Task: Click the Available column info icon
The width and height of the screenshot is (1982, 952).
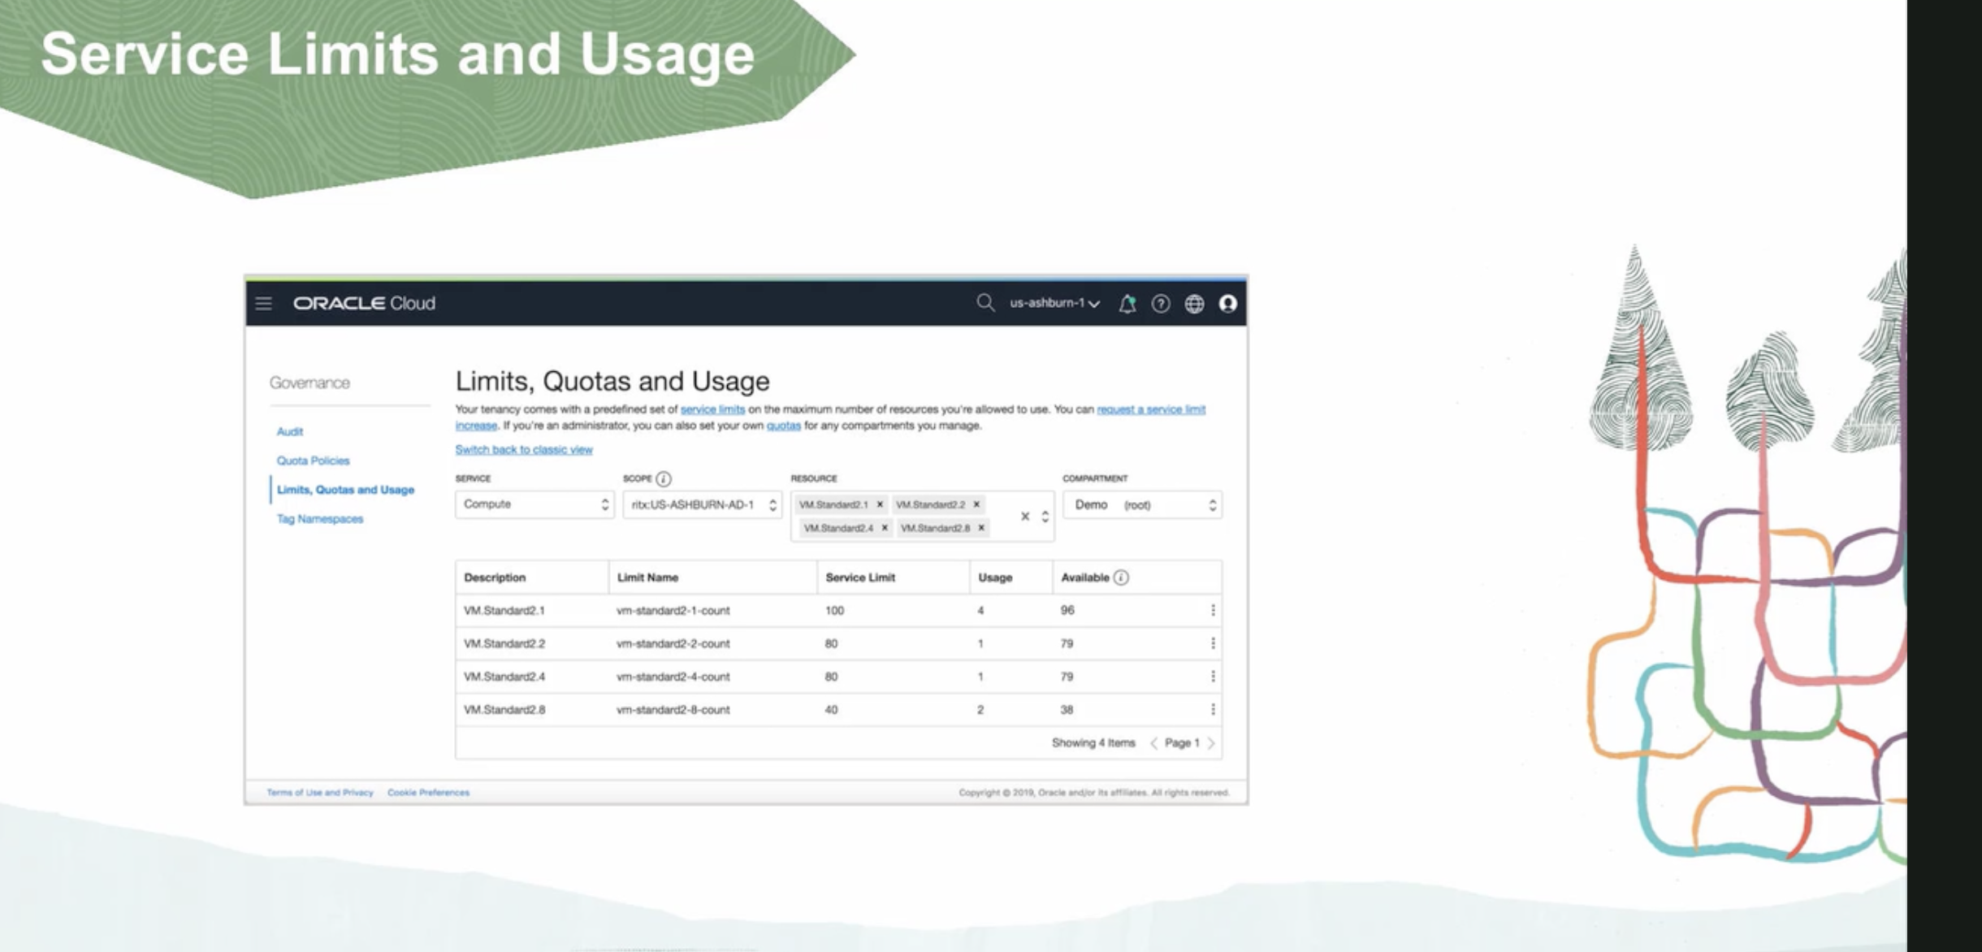Action: (1121, 578)
